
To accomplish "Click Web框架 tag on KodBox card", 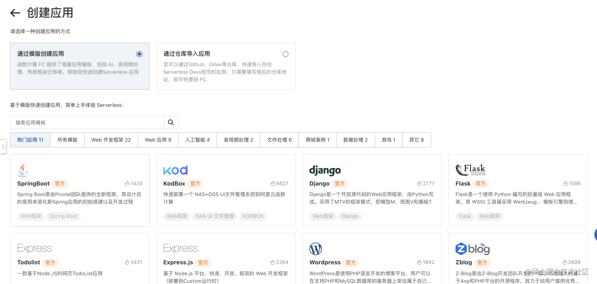I will pos(177,216).
